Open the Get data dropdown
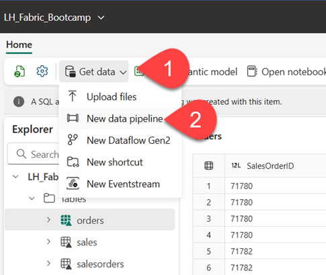Viewport: 326px width, 275px height. pos(94,72)
